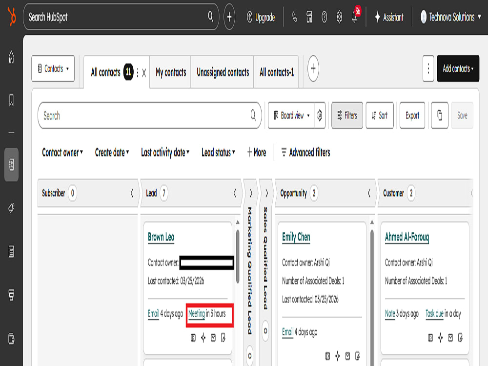The height and width of the screenshot is (366, 488).
Task: Open the Last activity date filter
Action: click(x=165, y=152)
